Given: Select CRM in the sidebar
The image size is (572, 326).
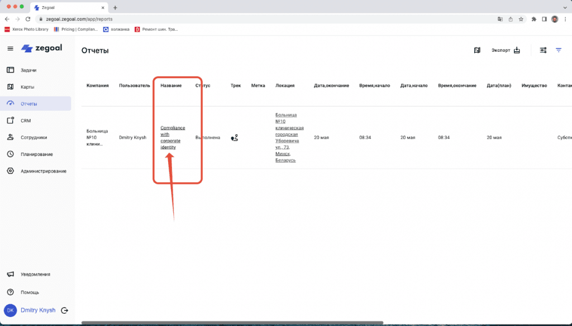Looking at the screenshot, I should 26,120.
